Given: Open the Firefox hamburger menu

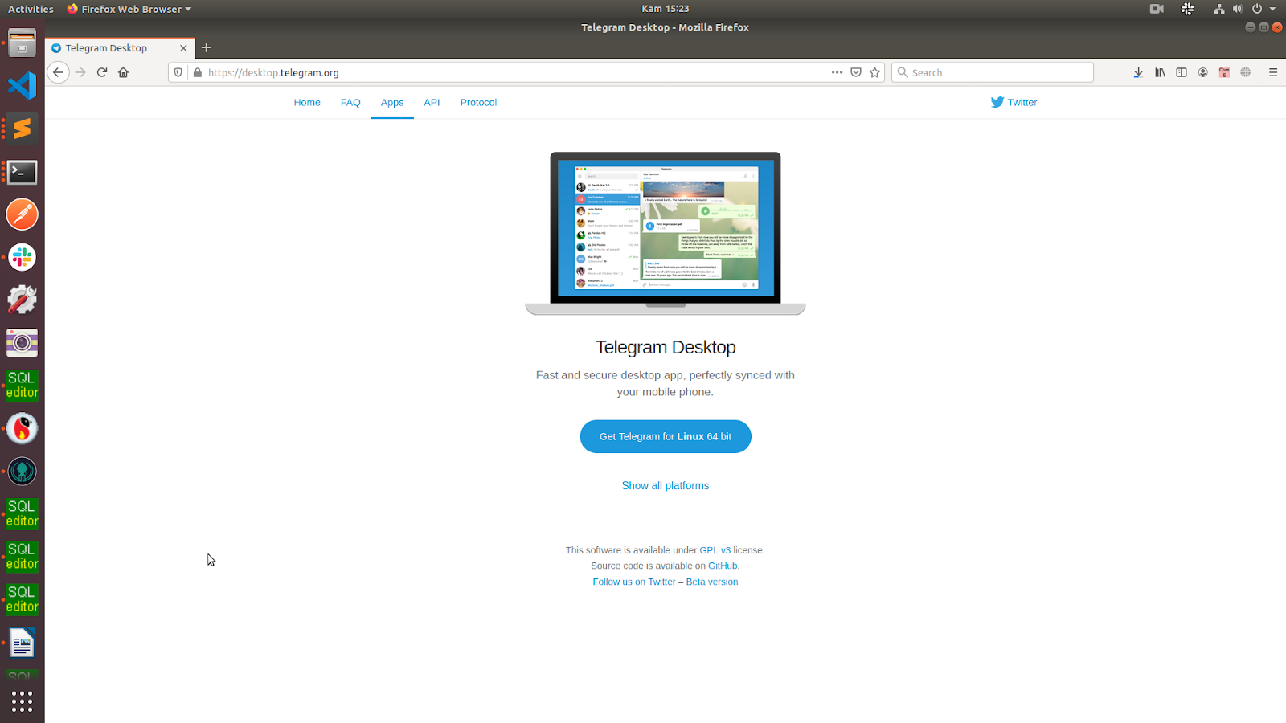Looking at the screenshot, I should tap(1273, 72).
